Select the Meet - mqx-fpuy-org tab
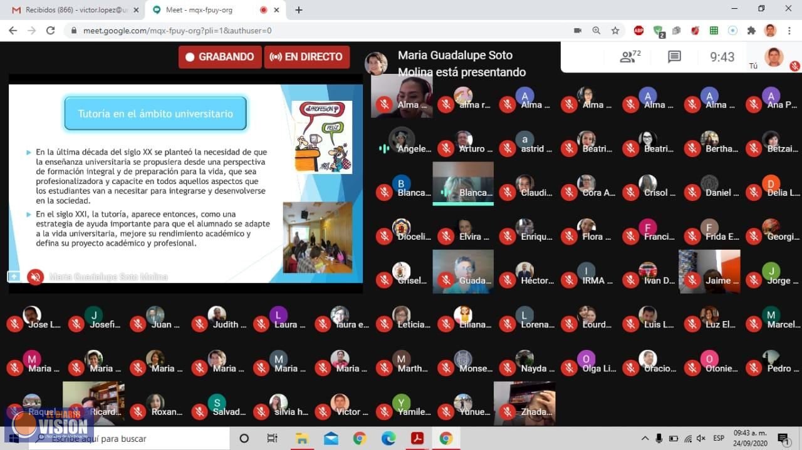The width and height of the screenshot is (802, 450). tap(214, 10)
